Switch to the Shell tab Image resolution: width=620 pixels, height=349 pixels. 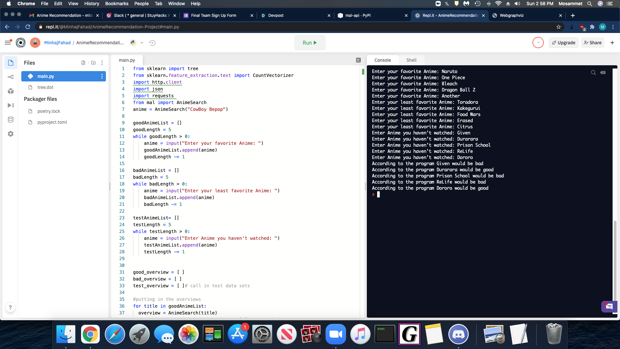click(411, 60)
